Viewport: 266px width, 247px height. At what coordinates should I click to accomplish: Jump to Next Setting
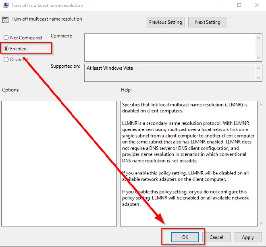pos(208,22)
